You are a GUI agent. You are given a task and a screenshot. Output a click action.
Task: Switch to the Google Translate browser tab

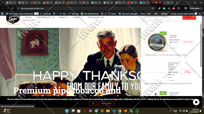[144, 3]
